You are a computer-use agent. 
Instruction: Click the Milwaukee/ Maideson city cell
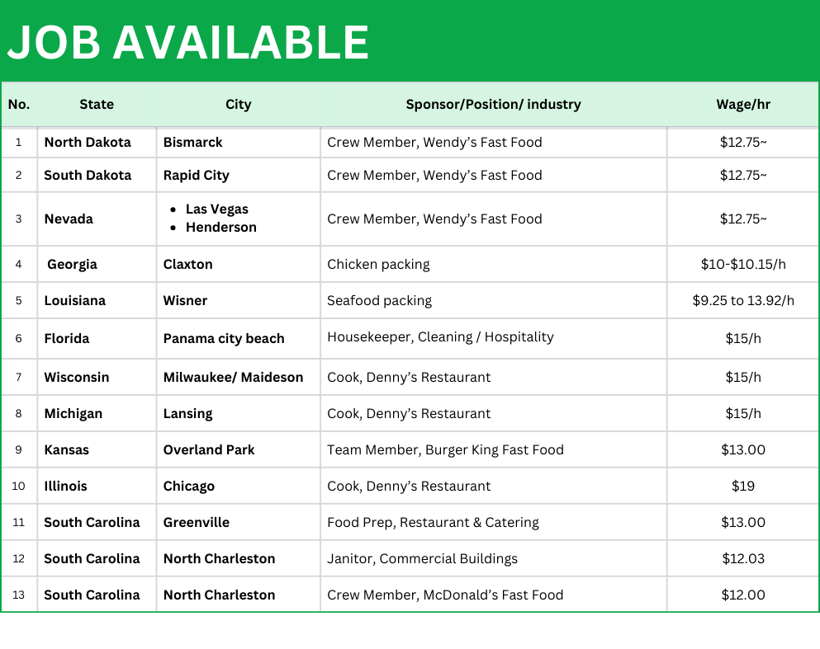[x=233, y=378]
